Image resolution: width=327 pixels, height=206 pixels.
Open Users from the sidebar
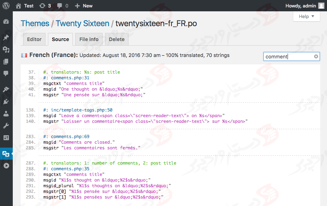[x=6, y=114]
